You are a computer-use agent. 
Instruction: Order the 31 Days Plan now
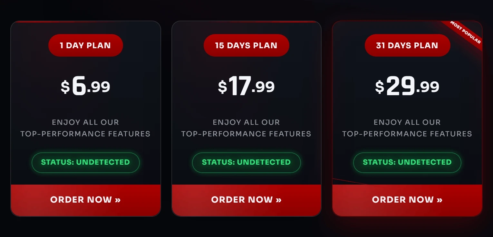click(407, 200)
